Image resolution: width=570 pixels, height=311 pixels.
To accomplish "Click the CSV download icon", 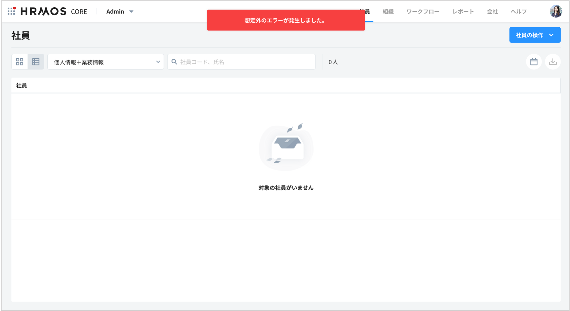I will point(553,62).
